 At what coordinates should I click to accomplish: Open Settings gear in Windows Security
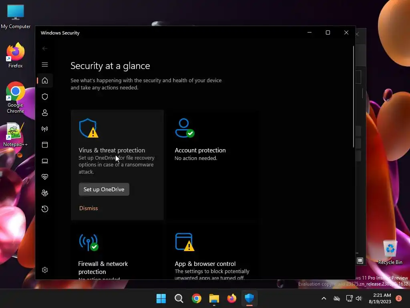tap(45, 270)
